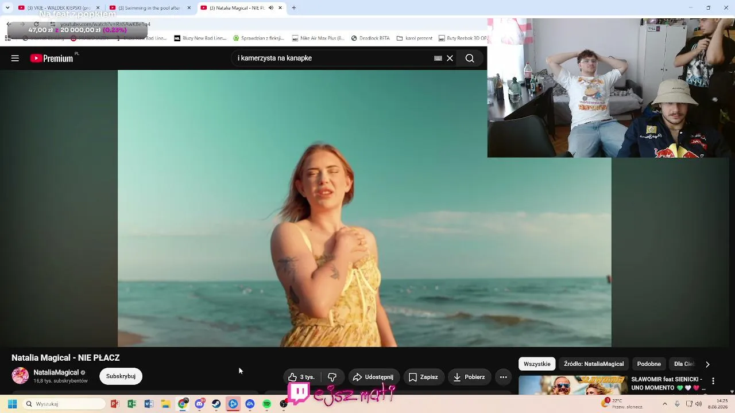Open Nike Air Max Plus bookmark
Screen dimensions: 735x413
coord(318,38)
